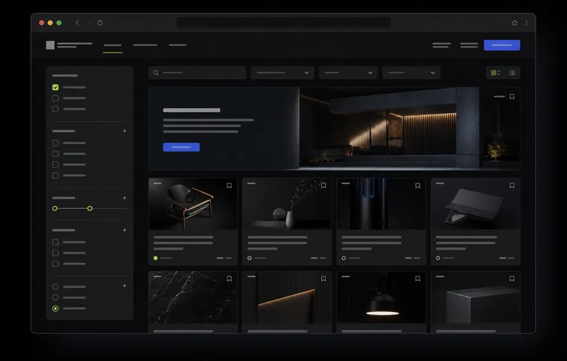Open the second navigation tab in header

145,45
